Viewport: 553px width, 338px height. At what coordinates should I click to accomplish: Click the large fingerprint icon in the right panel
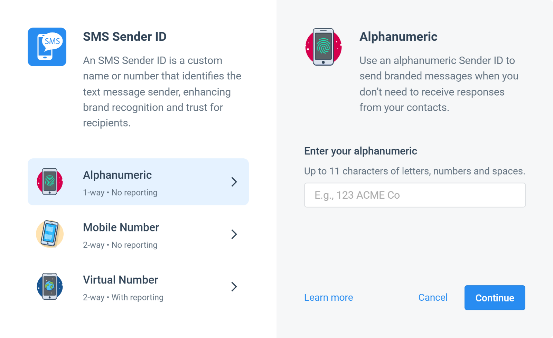pyautogui.click(x=324, y=47)
